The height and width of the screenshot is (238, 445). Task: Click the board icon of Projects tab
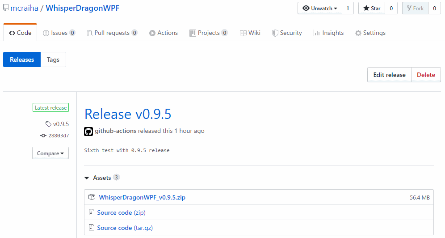click(x=193, y=33)
